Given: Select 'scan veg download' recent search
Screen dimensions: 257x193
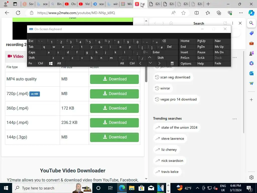Looking at the screenshot, I should pyautogui.click(x=173, y=77).
